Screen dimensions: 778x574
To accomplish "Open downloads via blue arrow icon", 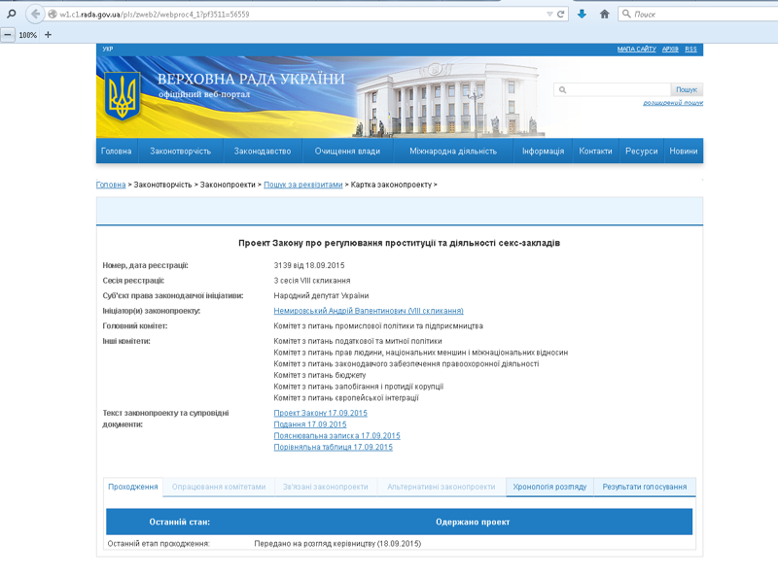I will tap(581, 15).
